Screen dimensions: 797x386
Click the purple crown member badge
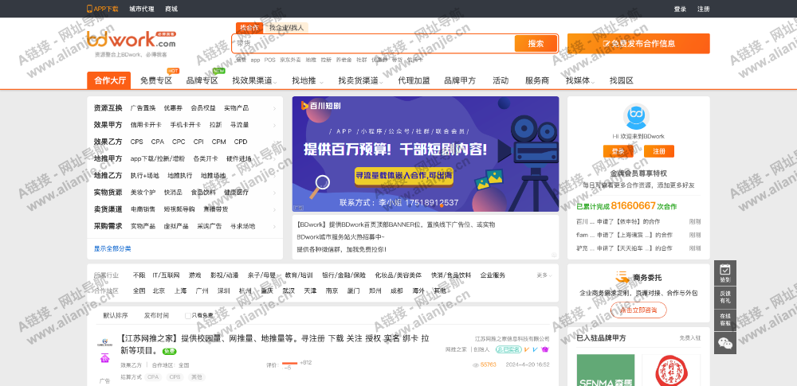tap(544, 349)
